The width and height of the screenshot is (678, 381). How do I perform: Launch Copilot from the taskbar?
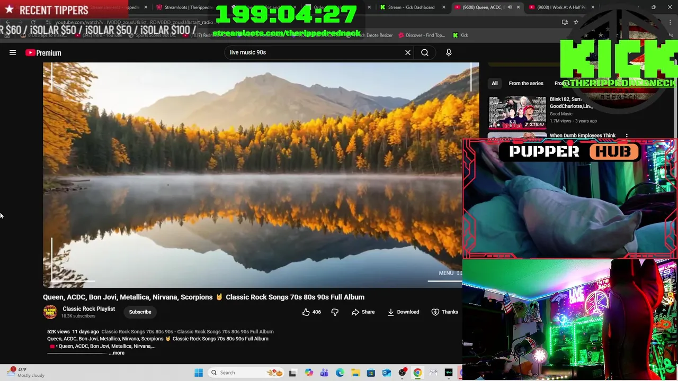309,373
